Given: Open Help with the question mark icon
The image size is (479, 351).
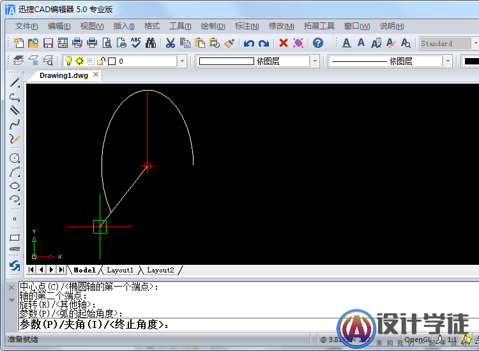Looking at the screenshot, I should (x=317, y=43).
